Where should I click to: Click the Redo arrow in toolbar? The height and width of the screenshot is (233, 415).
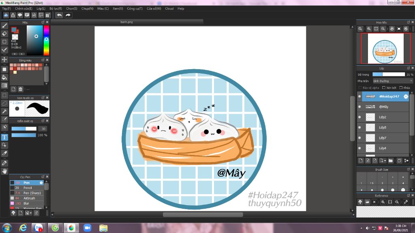pos(68,15)
